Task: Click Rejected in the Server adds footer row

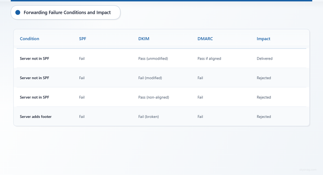Action: 264,117
